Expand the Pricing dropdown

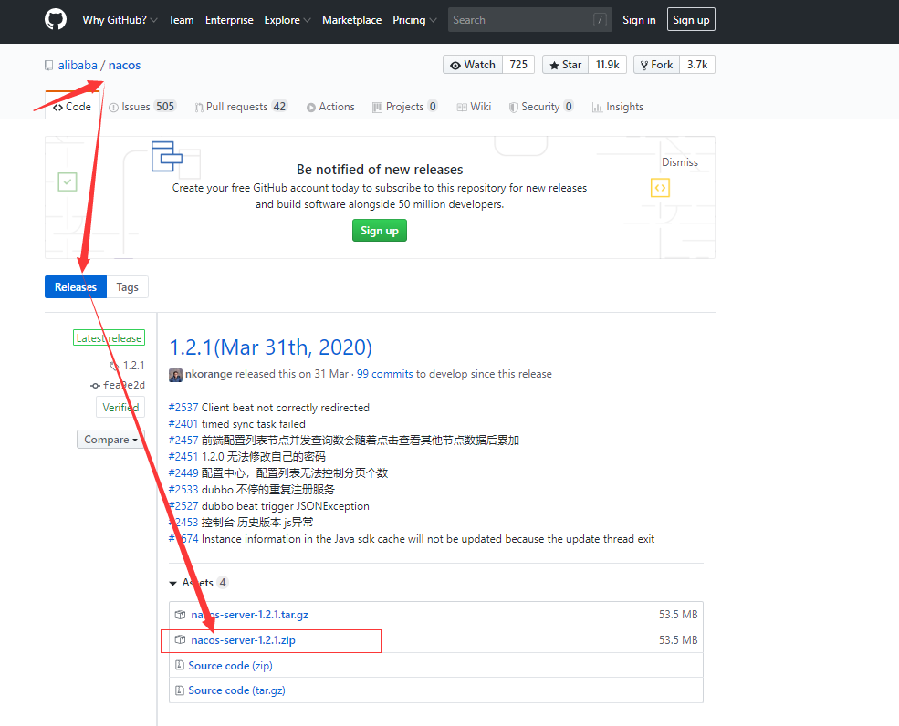point(414,20)
